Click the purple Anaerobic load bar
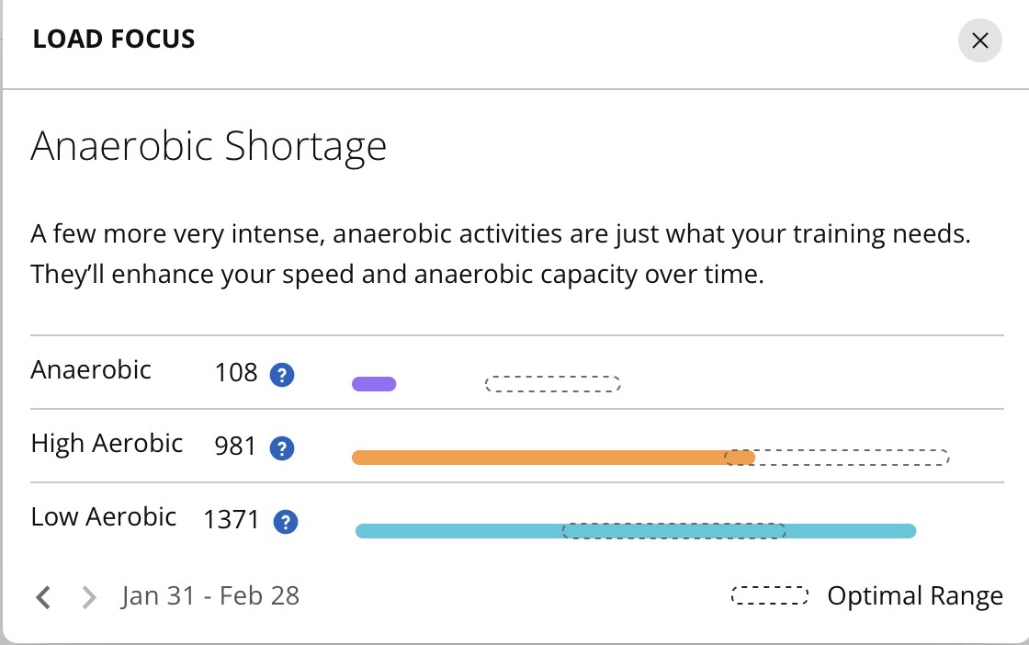 point(374,384)
